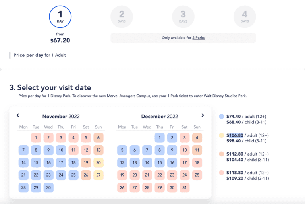Click the November 2022 month heading

click(x=61, y=116)
